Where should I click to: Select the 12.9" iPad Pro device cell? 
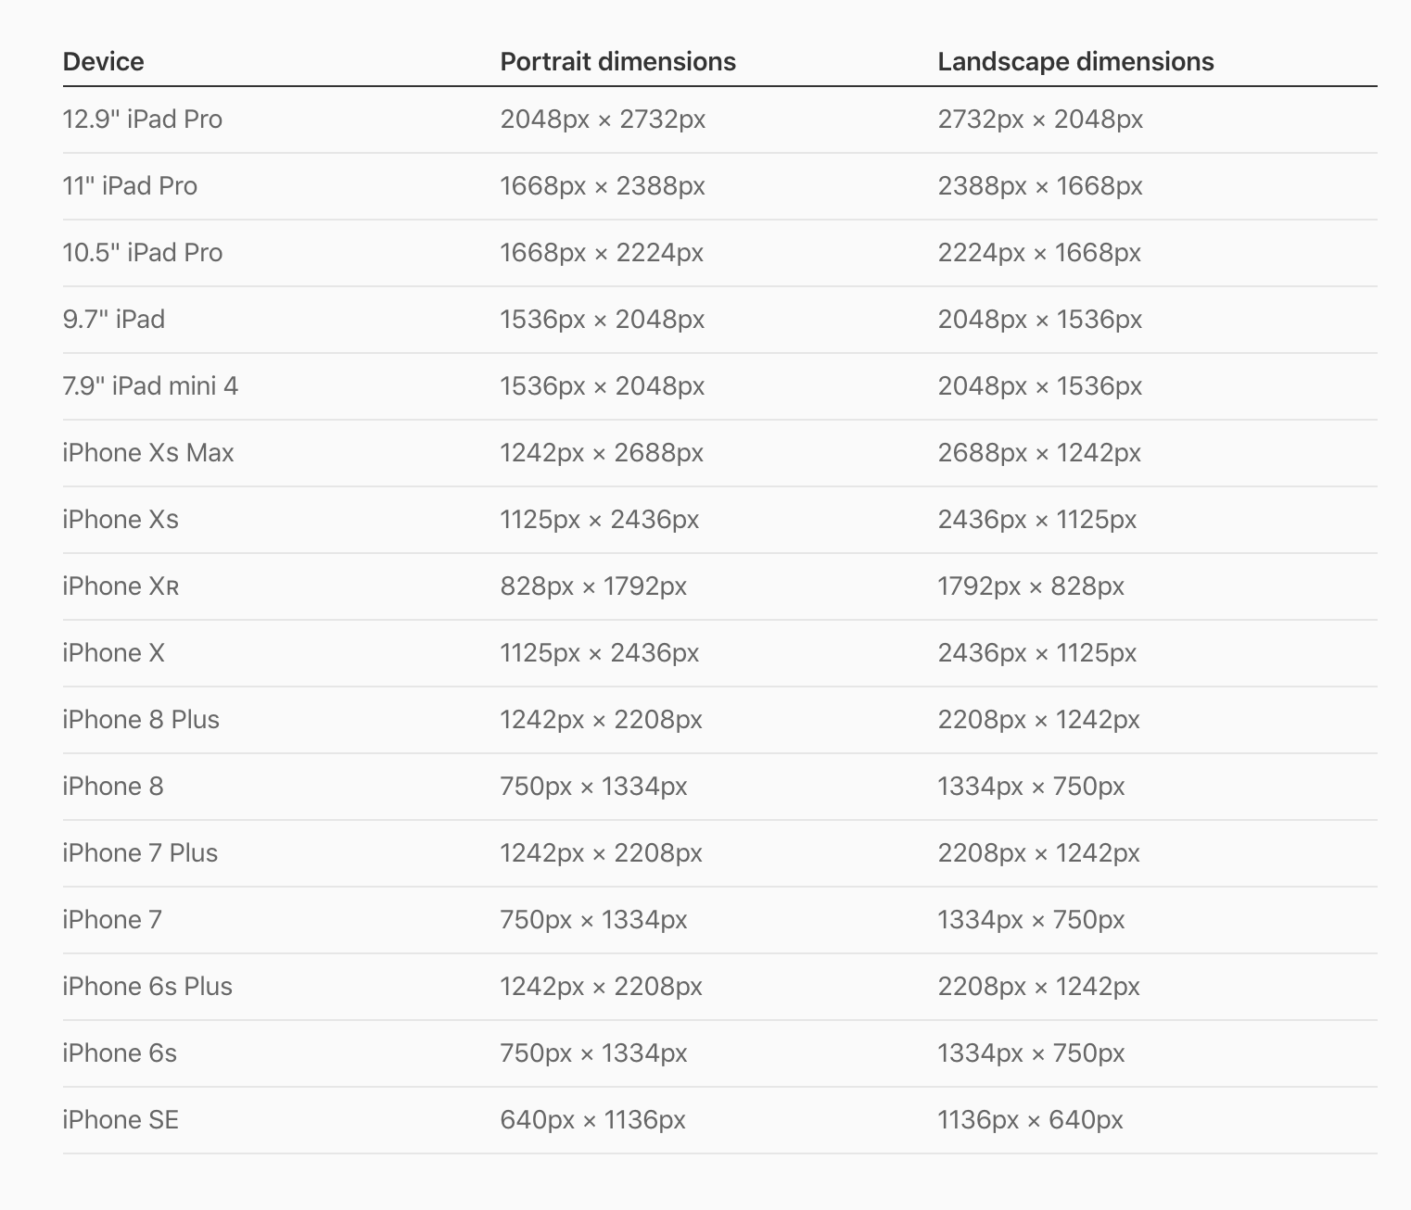pos(143,120)
